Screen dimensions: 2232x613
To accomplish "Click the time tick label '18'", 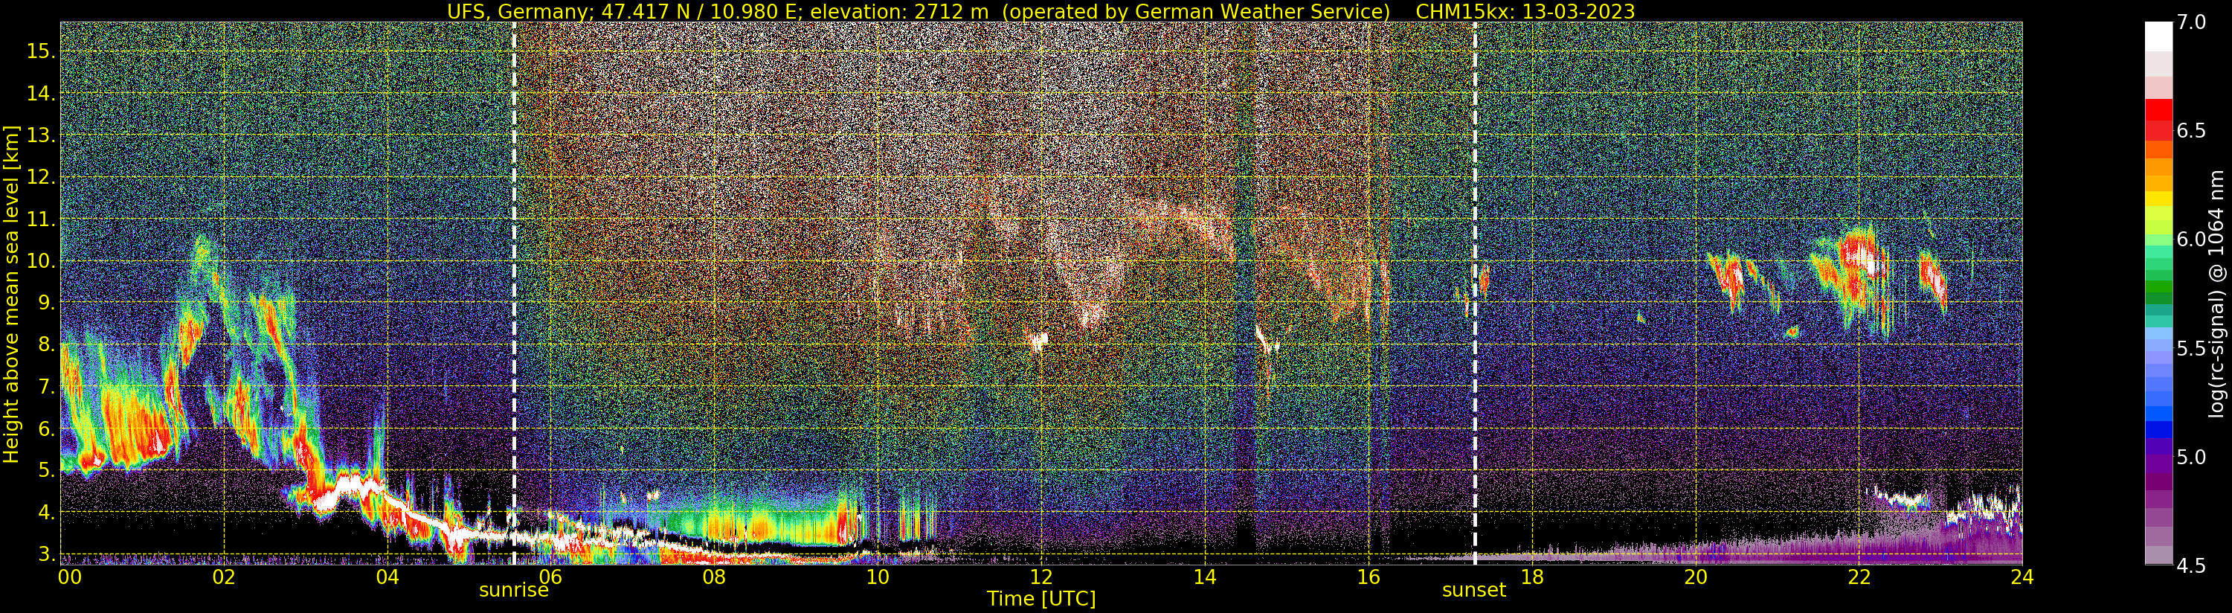I will (1531, 577).
